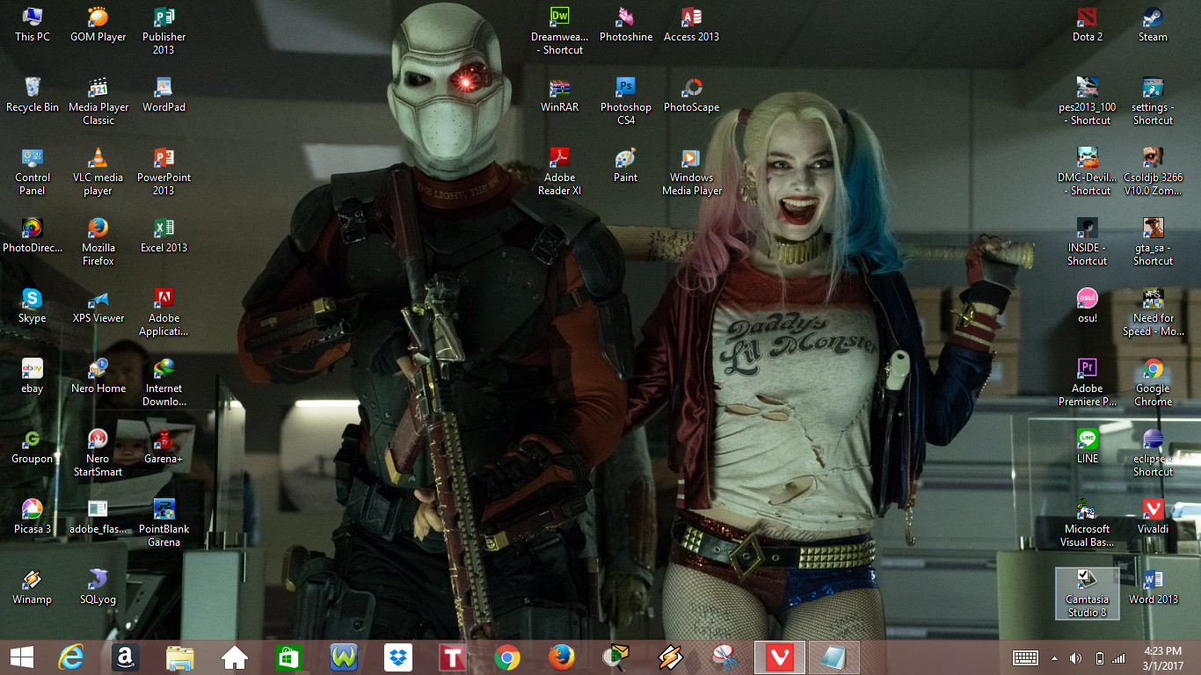
Task: Select Vivaldi desktop icon
Action: tap(1154, 517)
